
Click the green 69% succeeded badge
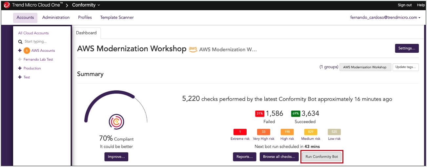coord(295,114)
